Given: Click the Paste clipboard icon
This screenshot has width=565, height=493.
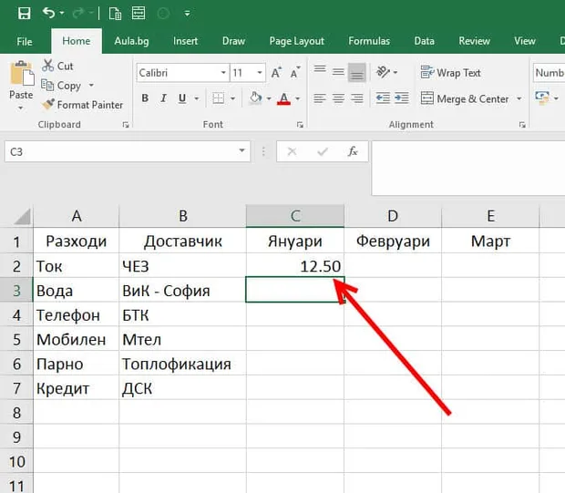Looking at the screenshot, I should [22, 73].
